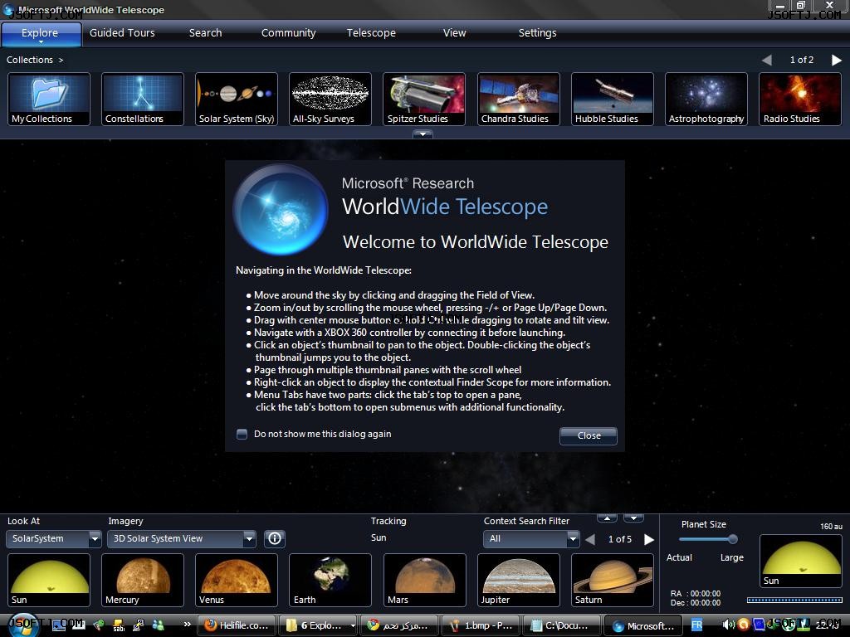Image resolution: width=850 pixels, height=637 pixels.
Task: Open the Context Search Filter dropdown
Action: pyautogui.click(x=530, y=538)
